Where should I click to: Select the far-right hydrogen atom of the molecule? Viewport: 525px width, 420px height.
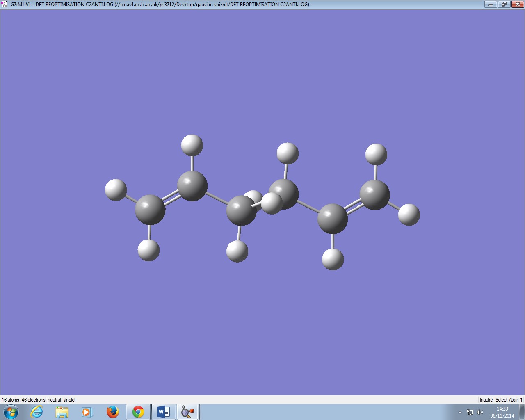coord(409,214)
